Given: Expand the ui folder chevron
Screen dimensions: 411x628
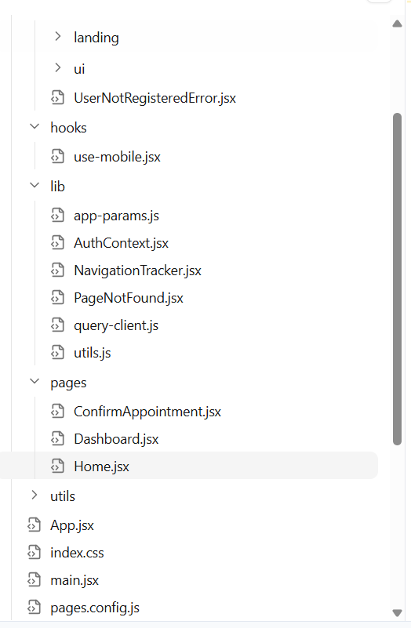Looking at the screenshot, I should (58, 67).
